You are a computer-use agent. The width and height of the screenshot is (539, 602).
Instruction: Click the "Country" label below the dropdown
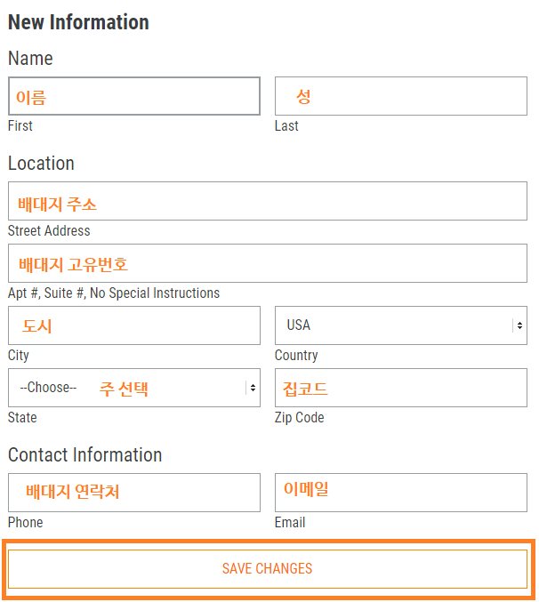point(296,356)
